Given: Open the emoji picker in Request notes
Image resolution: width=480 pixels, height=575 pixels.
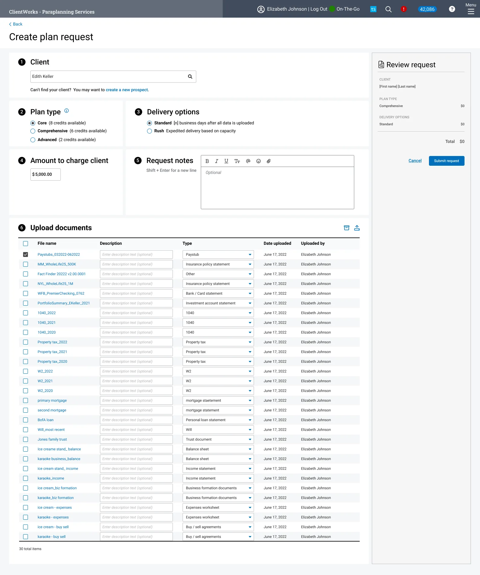Looking at the screenshot, I should pyautogui.click(x=259, y=161).
